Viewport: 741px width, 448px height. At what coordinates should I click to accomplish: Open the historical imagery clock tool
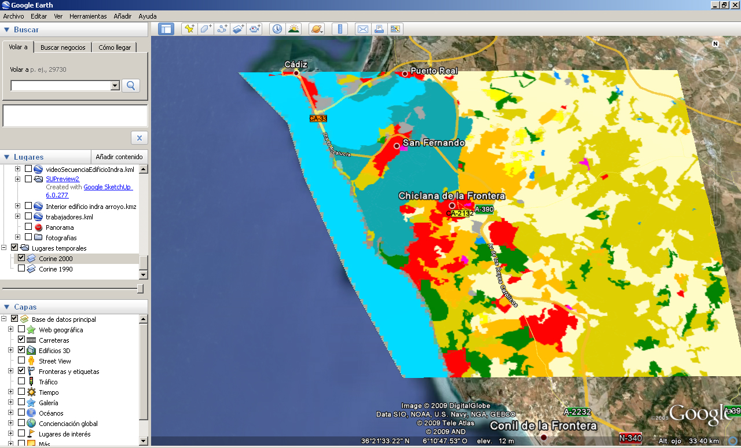[x=277, y=29]
